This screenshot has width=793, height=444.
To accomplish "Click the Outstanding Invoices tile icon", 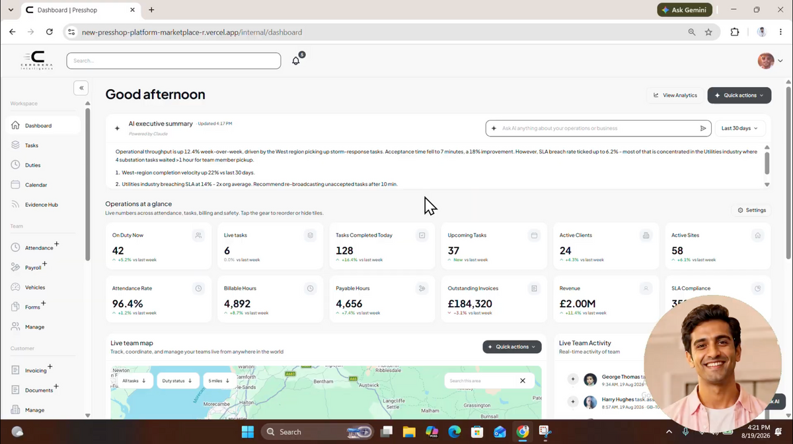I will [x=534, y=288].
